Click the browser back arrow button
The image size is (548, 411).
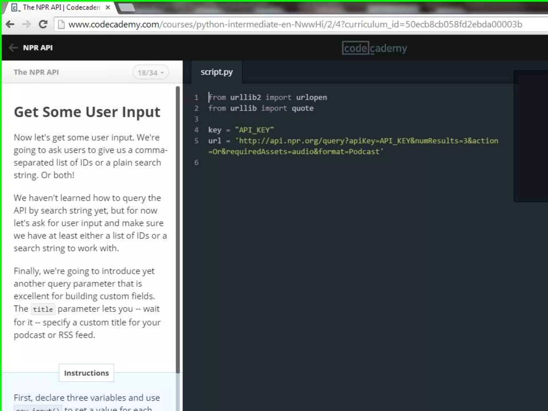pos(10,24)
